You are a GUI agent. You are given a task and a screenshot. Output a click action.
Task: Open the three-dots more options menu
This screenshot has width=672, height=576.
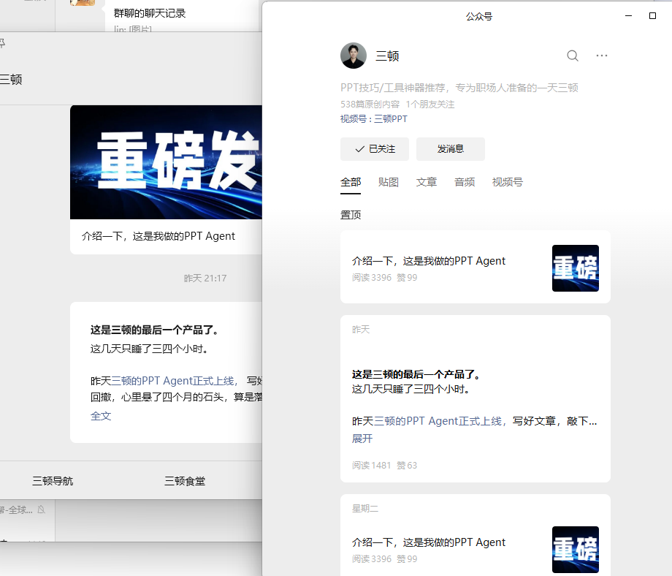(x=602, y=56)
